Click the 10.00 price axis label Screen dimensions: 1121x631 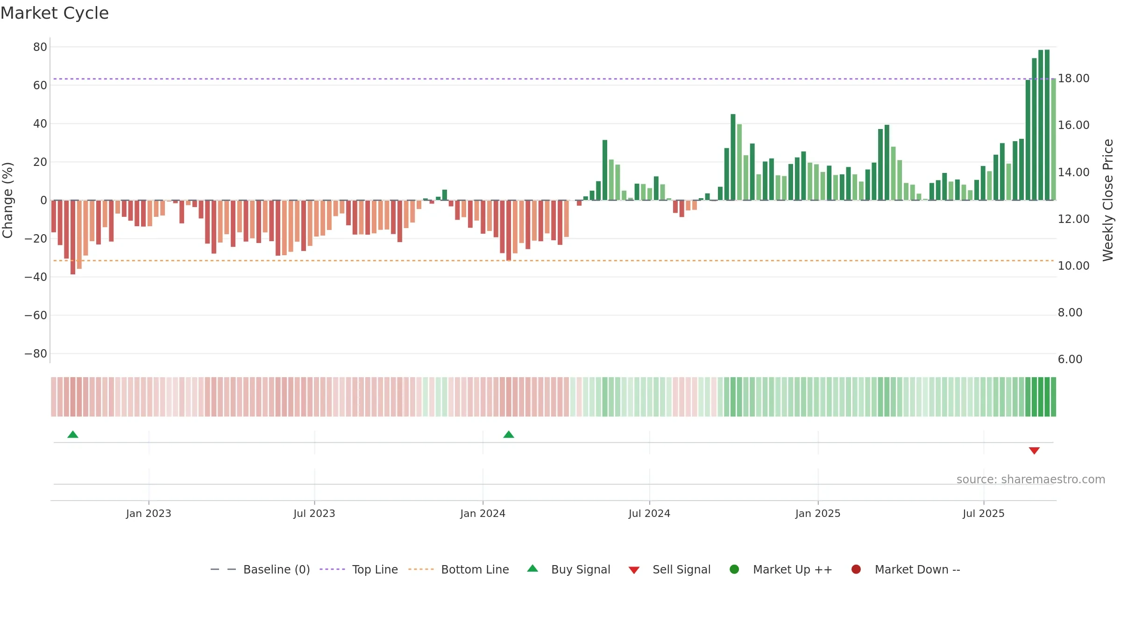(x=1073, y=266)
